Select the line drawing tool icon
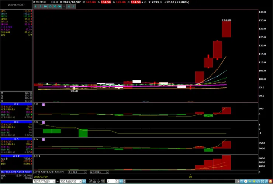Viewport: 273px width, 184px height. coord(266,181)
